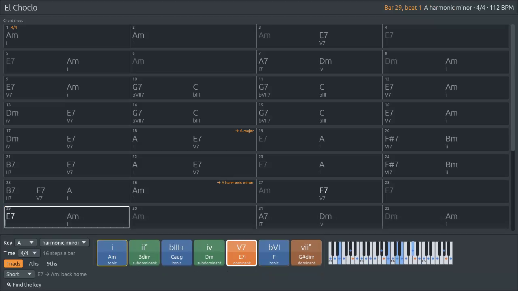
Task: Select the highlighted E7 chord in bar 27
Action: (x=324, y=190)
